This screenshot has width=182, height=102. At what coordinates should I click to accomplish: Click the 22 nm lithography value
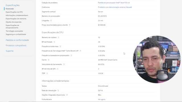click(x=100, y=21)
